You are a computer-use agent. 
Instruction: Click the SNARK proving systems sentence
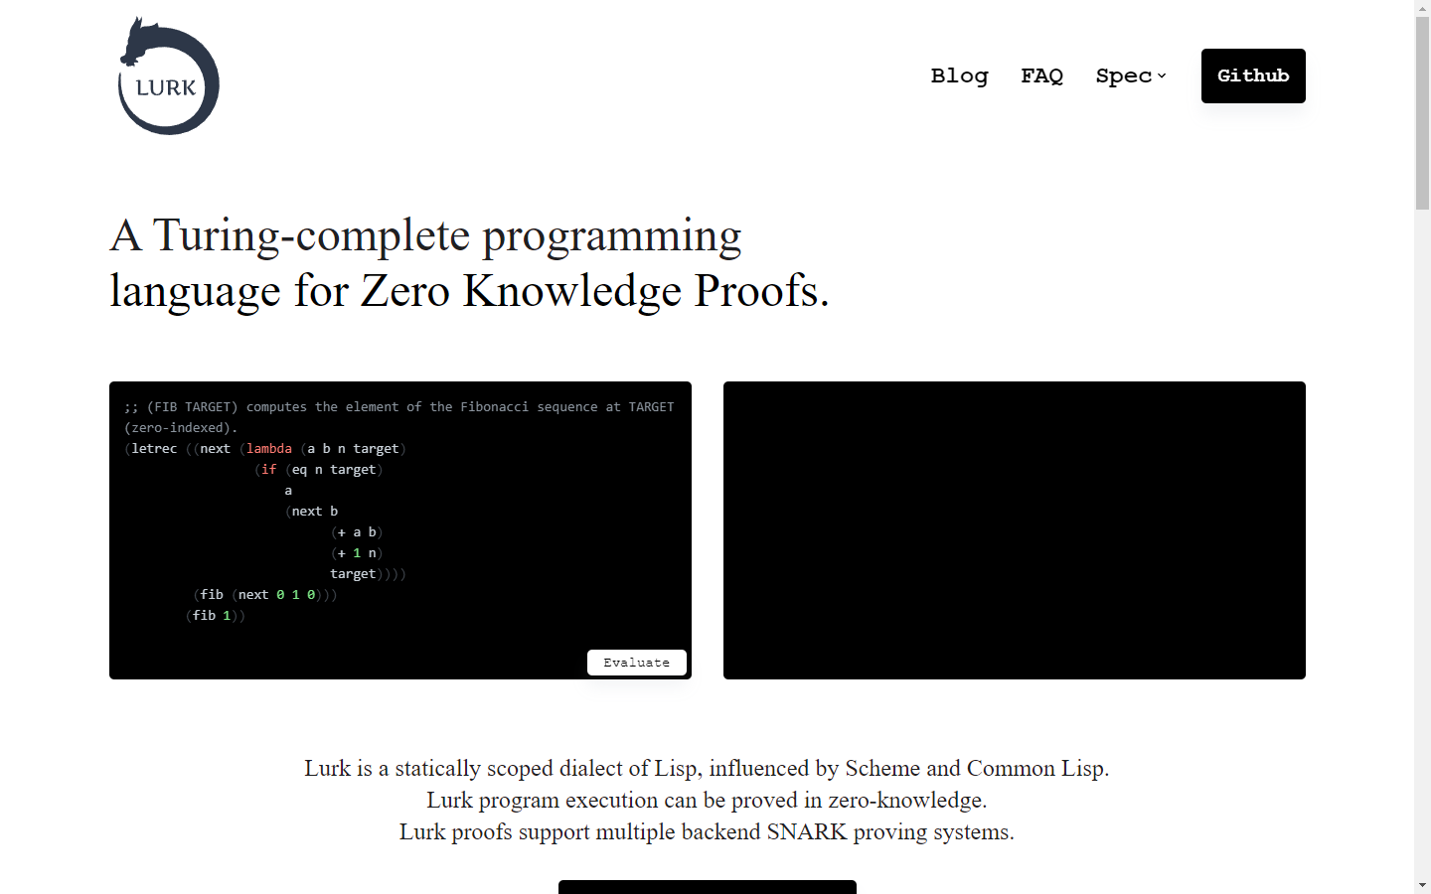point(706,831)
